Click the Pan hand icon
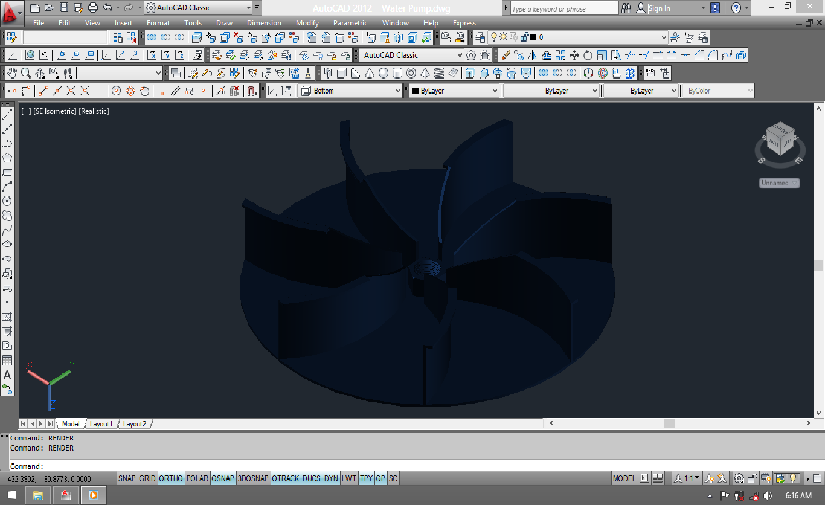Image resolution: width=825 pixels, height=505 pixels. (12, 73)
